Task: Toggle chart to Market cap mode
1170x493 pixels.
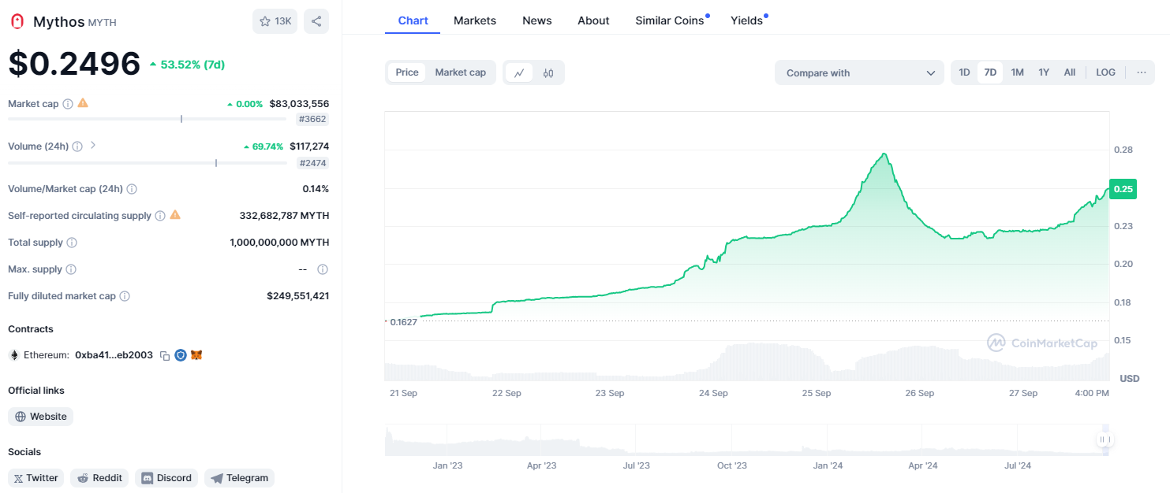Action: pyautogui.click(x=460, y=72)
